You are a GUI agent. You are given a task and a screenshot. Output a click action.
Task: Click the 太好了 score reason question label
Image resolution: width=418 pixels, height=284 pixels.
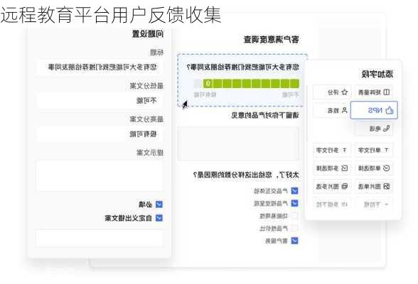(246, 175)
